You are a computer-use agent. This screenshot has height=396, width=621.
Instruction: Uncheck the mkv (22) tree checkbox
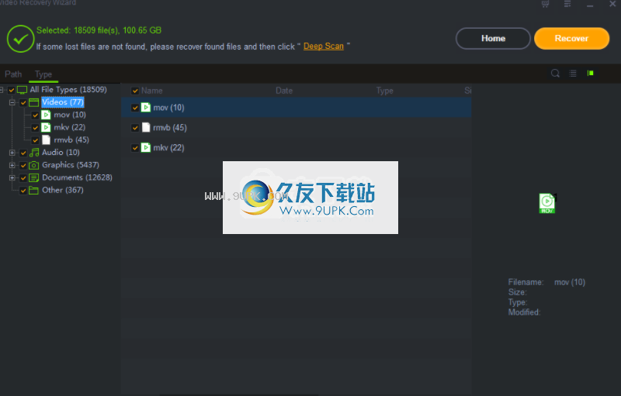(x=35, y=128)
